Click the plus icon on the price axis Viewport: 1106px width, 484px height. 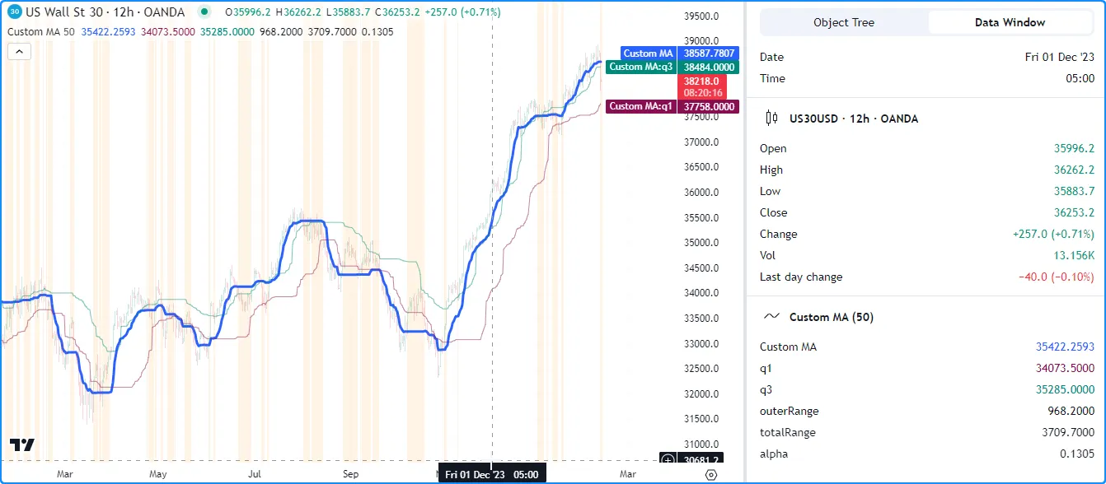point(668,459)
